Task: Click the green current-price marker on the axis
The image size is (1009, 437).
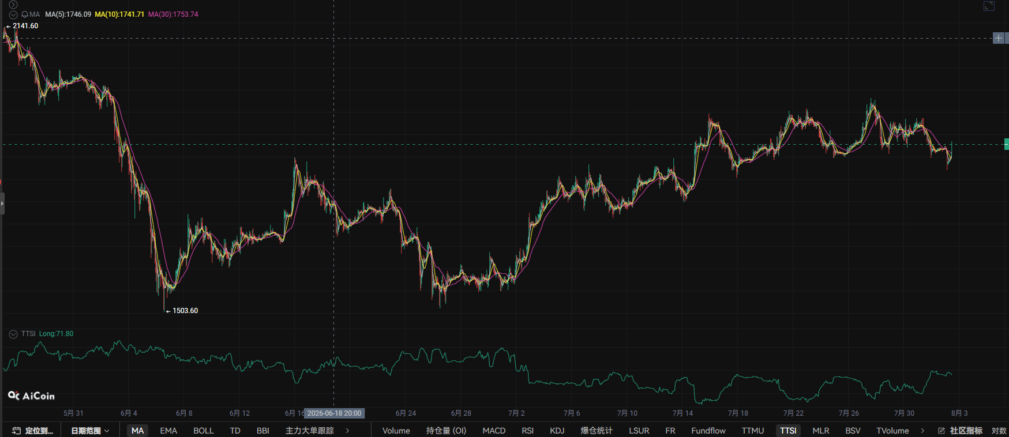Action: point(1006,144)
